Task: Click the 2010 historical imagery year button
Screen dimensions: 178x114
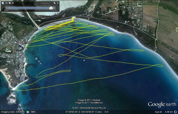Action: [x=33, y=112]
